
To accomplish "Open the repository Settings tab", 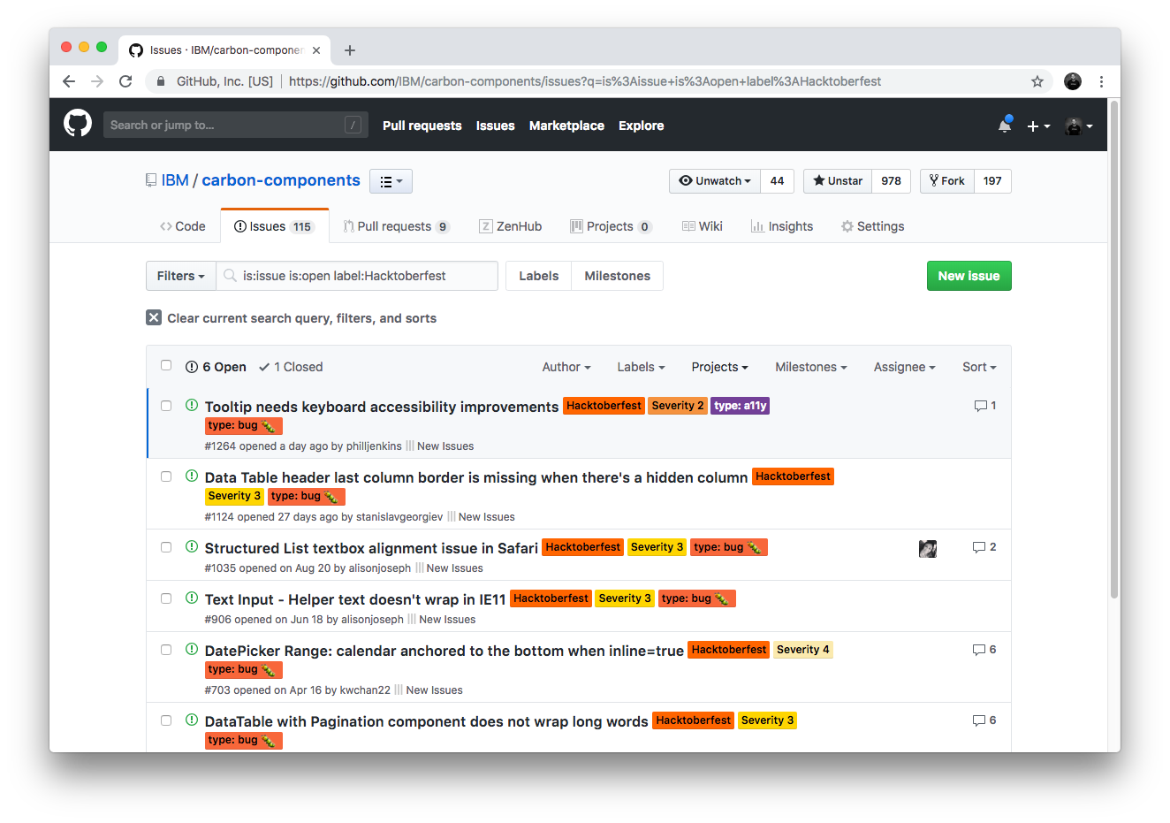I will click(x=872, y=226).
